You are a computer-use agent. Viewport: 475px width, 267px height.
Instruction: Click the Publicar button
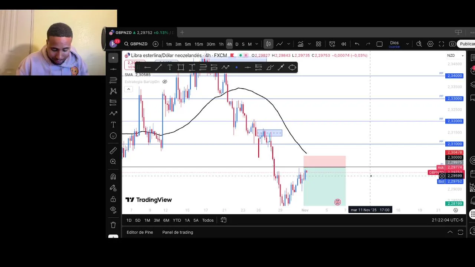pos(467,44)
